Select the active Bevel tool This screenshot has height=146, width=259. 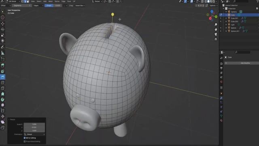pos(3,77)
